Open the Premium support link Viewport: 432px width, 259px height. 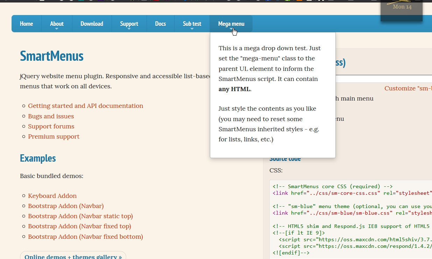54,136
